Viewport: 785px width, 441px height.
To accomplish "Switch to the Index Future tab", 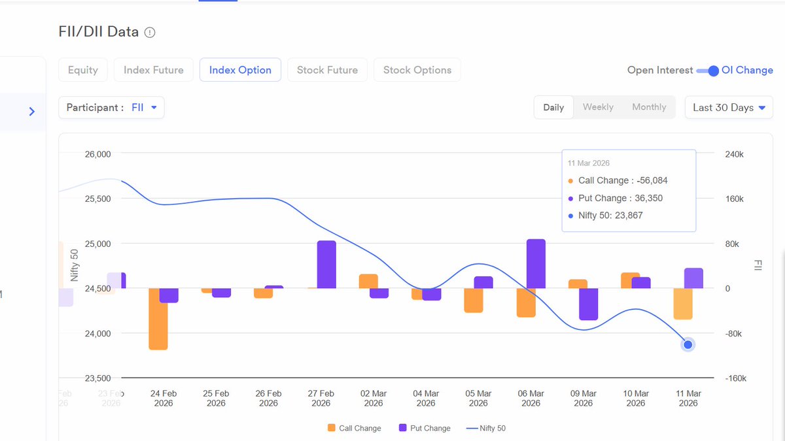I will pyautogui.click(x=154, y=70).
